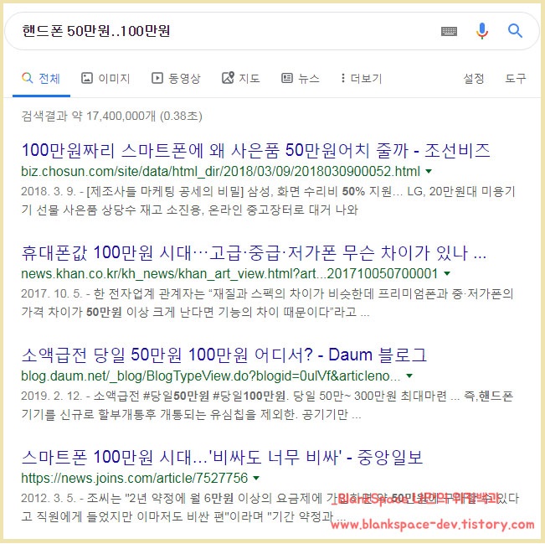Click the newspaper icon beside 뉴스
This screenshot has height=544, width=545.
[x=287, y=78]
